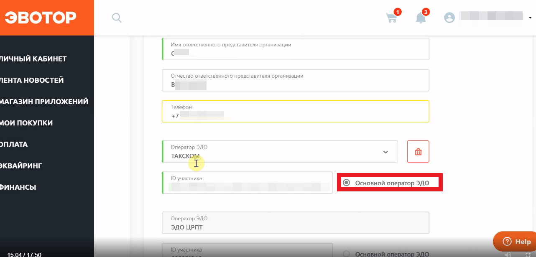The width and height of the screenshot is (536, 257).
Task: Open the search magnifier icon
Action: 117,18
